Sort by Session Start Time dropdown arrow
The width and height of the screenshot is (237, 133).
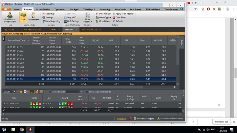pos(28,41)
